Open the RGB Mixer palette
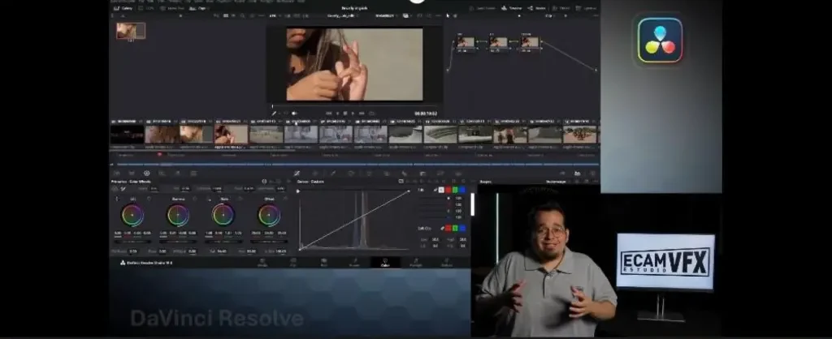The width and height of the screenshot is (832, 339). pos(177,174)
